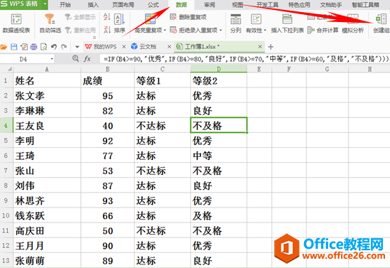Print the sheet with the printer icon
This screenshot has height=268, width=390.
coord(33,47)
